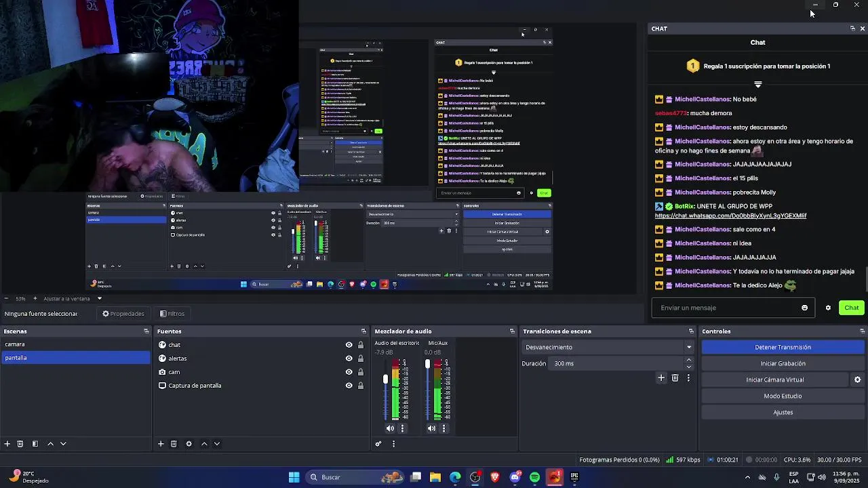The width and height of the screenshot is (868, 488).
Task: Click Iniciar Cámara Virtual button
Action: pyautogui.click(x=774, y=380)
